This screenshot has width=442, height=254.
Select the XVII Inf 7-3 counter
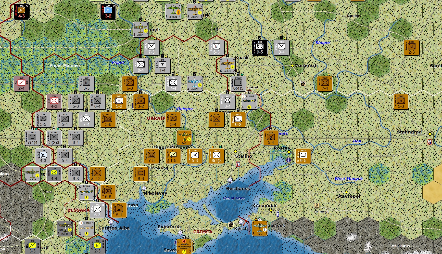tap(151, 47)
